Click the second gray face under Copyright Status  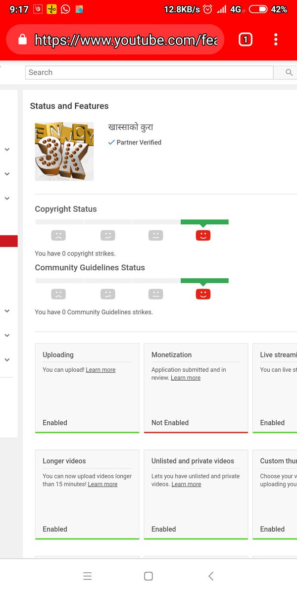[x=107, y=235]
